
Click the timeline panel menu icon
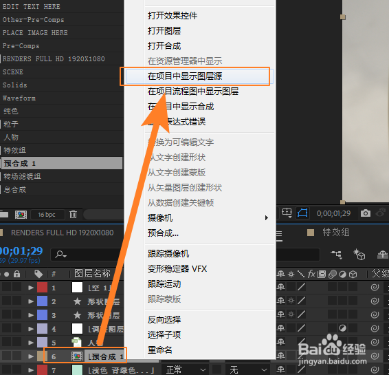[279, 234]
